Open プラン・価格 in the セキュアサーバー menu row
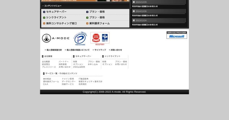Screen dimensions: 229x120 [x=97, y=12]
